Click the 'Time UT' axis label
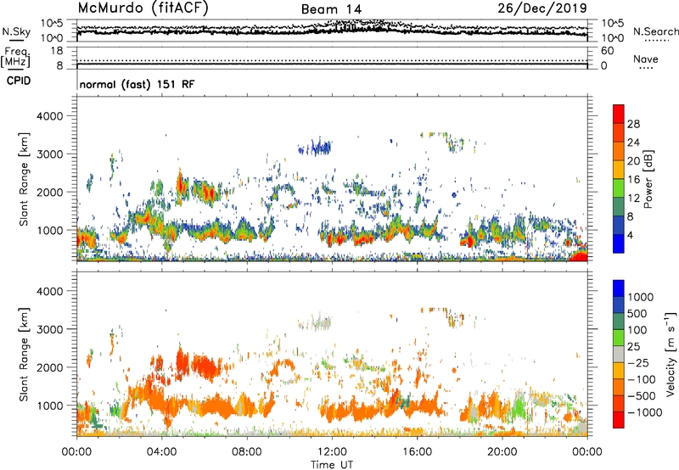Image resolution: width=679 pixels, height=470 pixels. [x=332, y=465]
